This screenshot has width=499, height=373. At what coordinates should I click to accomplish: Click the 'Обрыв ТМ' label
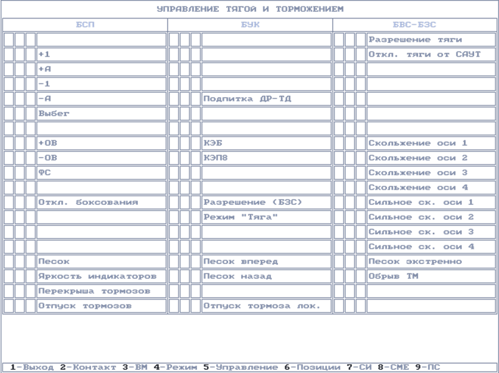[x=393, y=276]
